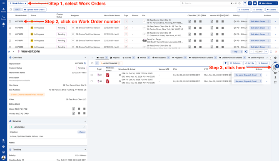Click the user avatar at sidebar bottom

click(3, 157)
